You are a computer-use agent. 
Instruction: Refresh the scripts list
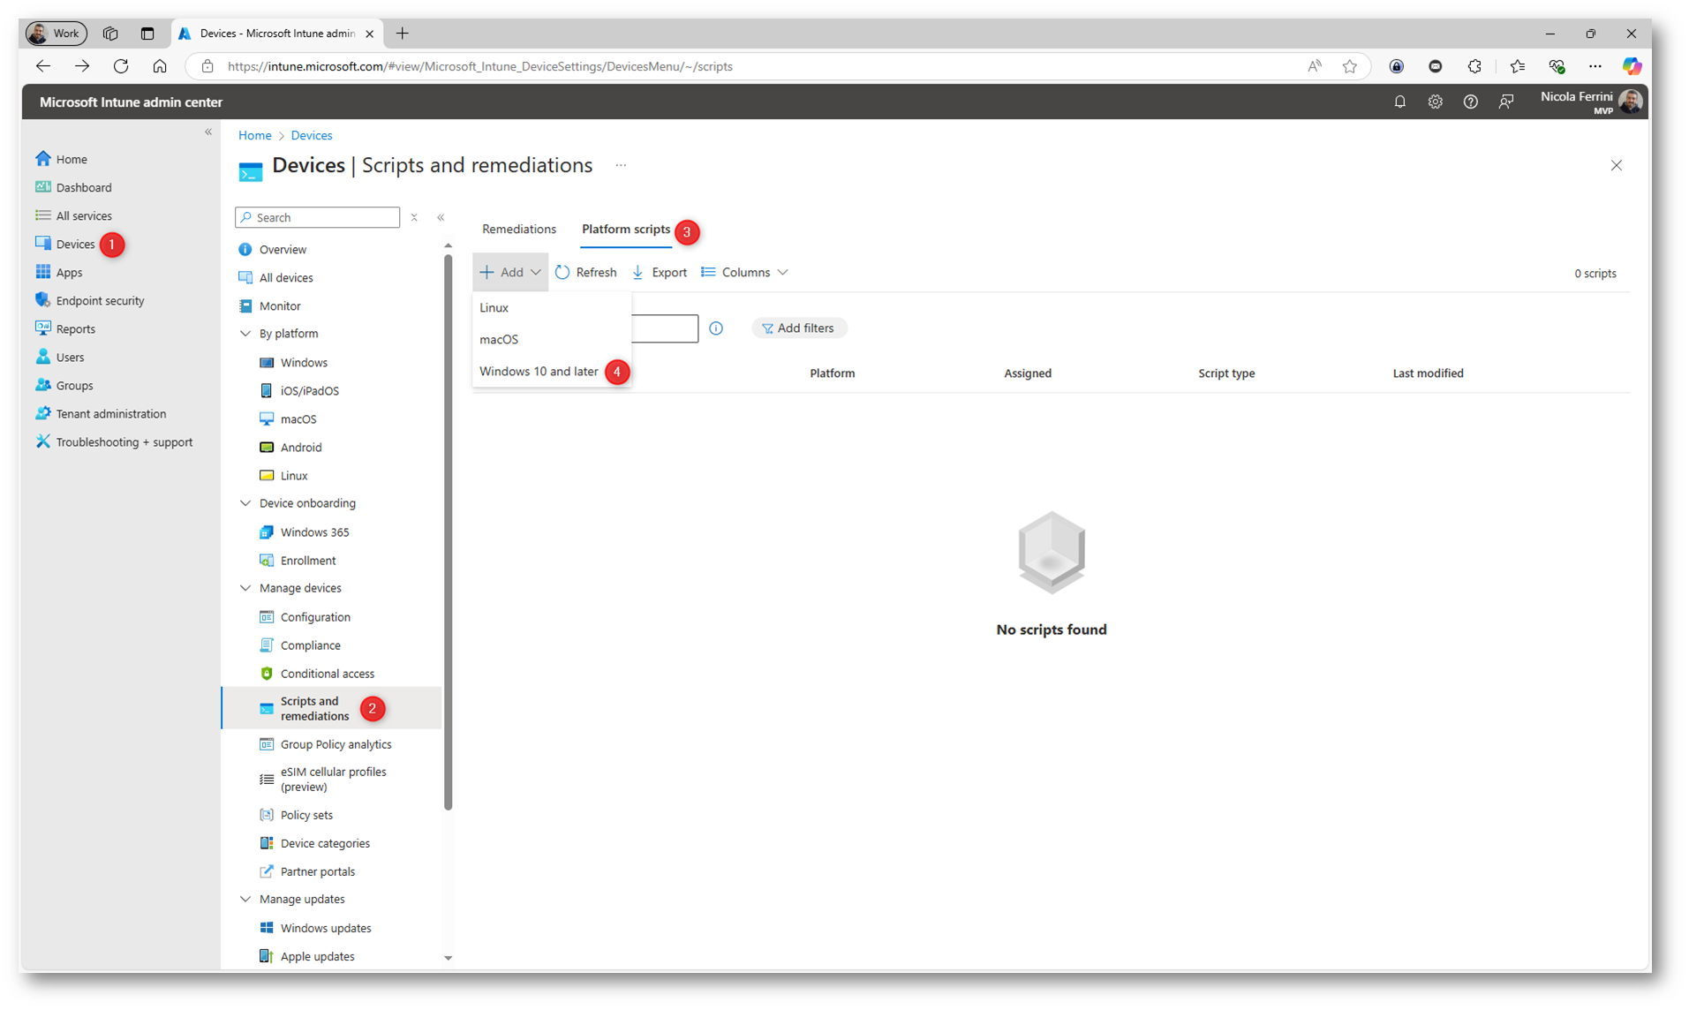(586, 273)
